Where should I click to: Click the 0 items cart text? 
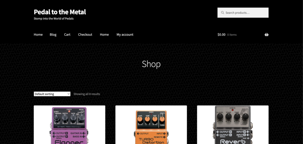[232, 35]
